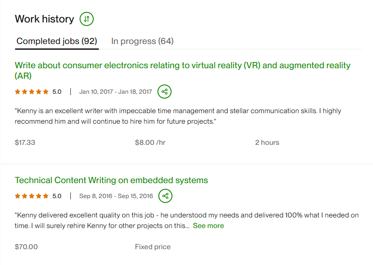Switch to the In progress tab
Screen dimensions: 373x265
[142, 41]
